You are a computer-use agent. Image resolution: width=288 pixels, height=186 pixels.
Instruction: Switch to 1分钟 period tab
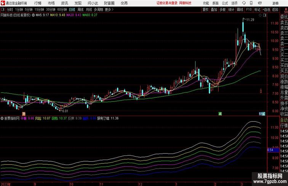pyautogui.click(x=19, y=10)
